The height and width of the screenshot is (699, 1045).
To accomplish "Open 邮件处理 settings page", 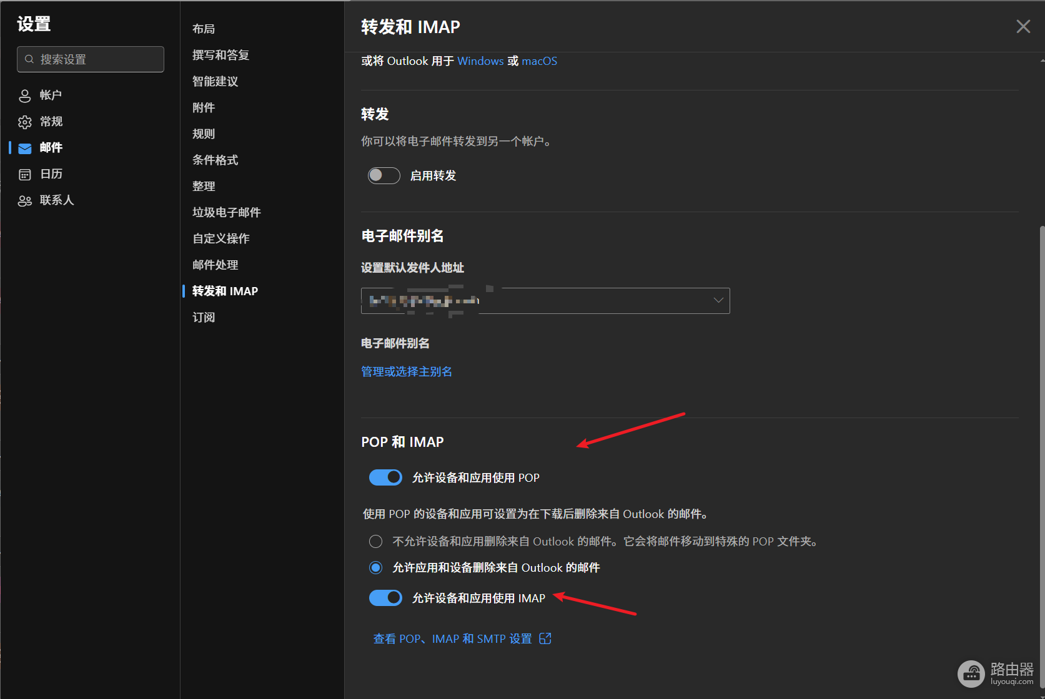I will pyautogui.click(x=215, y=265).
